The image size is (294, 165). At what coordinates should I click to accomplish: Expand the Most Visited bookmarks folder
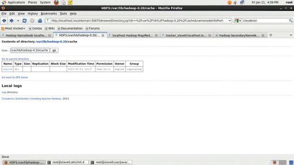13,28
